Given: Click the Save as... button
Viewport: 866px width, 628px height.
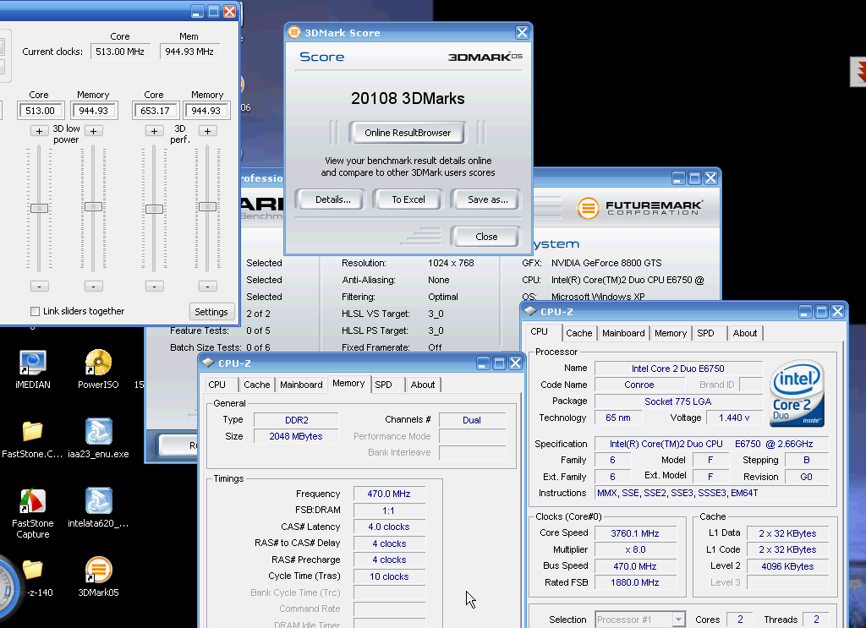Looking at the screenshot, I should coord(487,199).
